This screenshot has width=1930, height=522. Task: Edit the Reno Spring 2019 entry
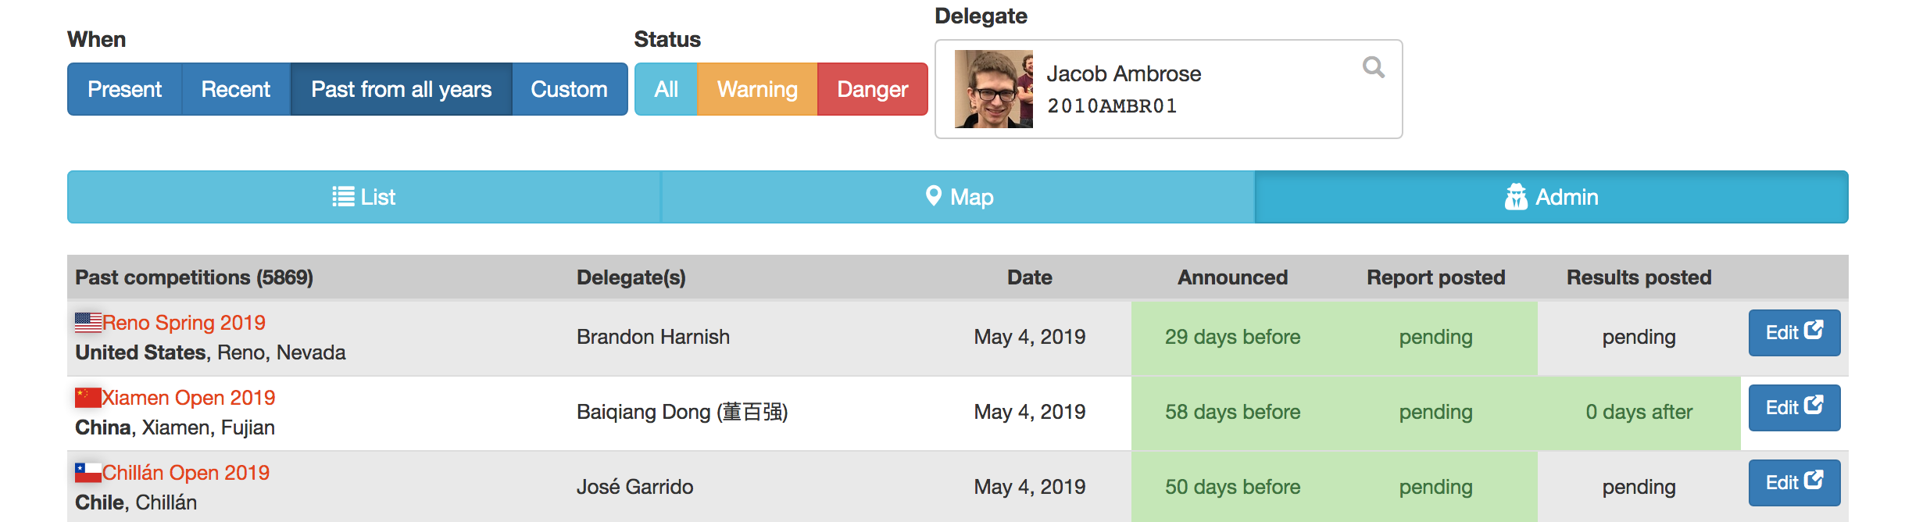tap(1794, 333)
